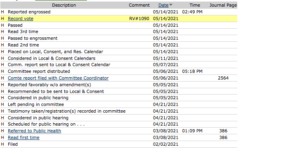Select the Read 2nd time row text
The image size is (293, 154).
coord(23,45)
